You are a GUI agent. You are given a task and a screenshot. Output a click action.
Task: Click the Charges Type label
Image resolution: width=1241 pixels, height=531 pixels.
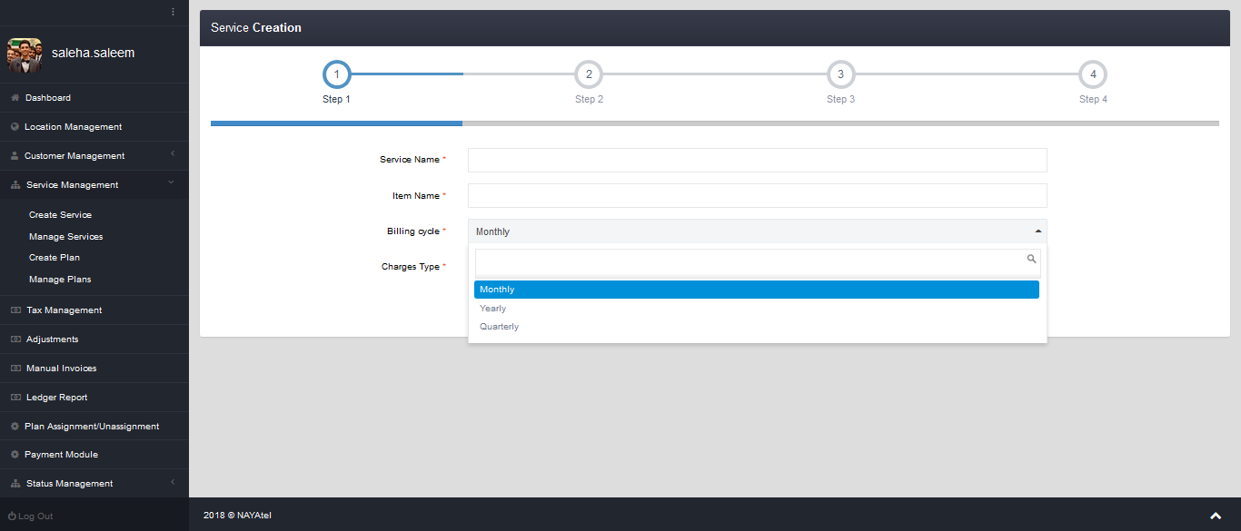click(413, 267)
